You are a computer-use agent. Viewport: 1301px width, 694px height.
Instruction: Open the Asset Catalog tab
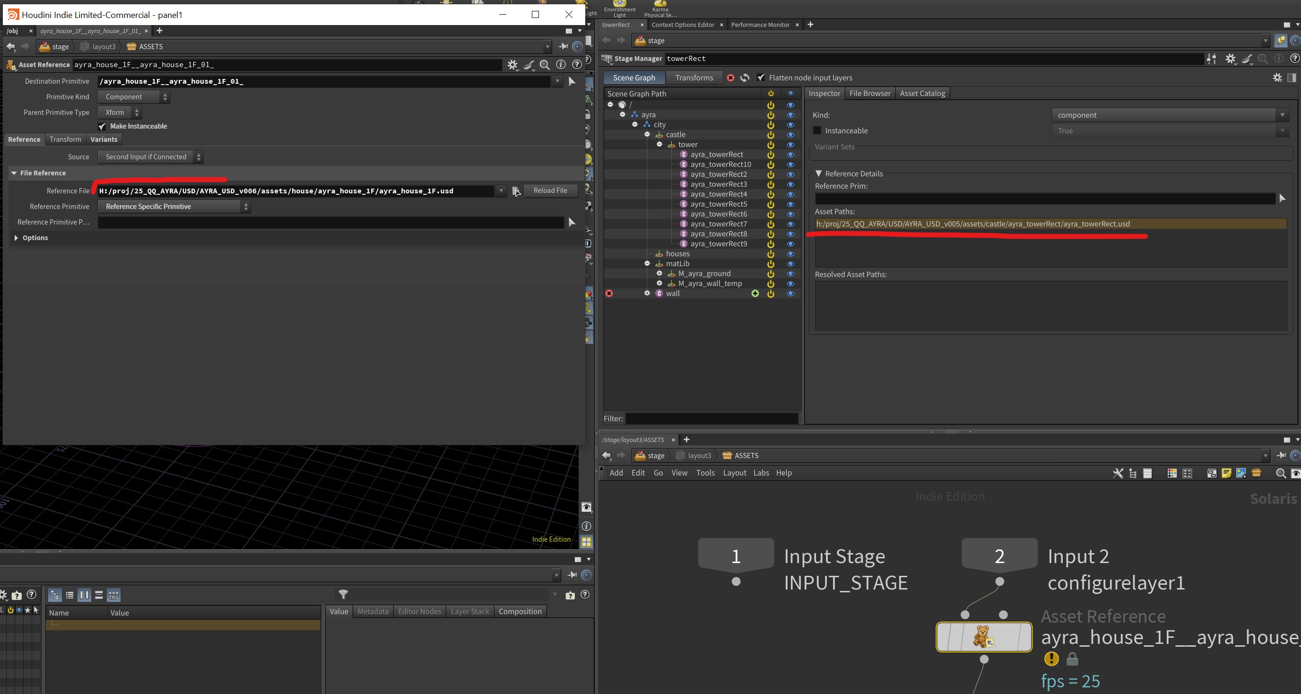922,94
